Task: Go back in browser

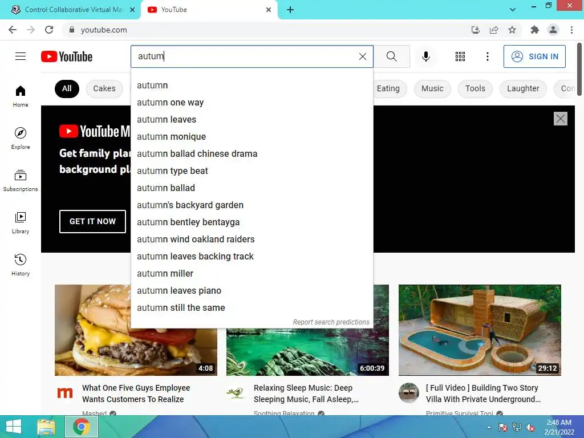Action: pos(13,30)
